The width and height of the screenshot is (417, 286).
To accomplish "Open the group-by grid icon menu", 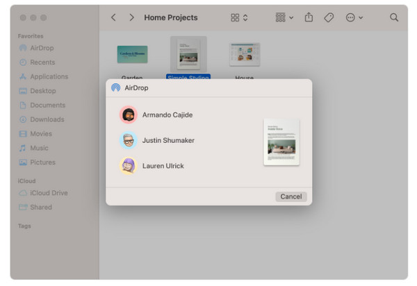I will 281,17.
